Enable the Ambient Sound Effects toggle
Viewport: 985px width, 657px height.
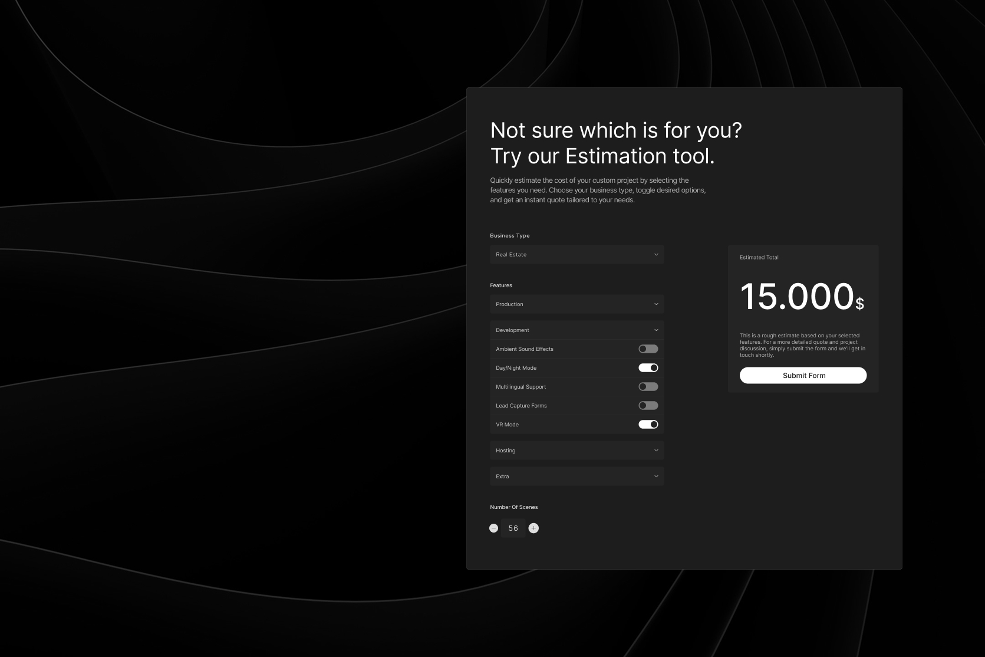coord(648,349)
